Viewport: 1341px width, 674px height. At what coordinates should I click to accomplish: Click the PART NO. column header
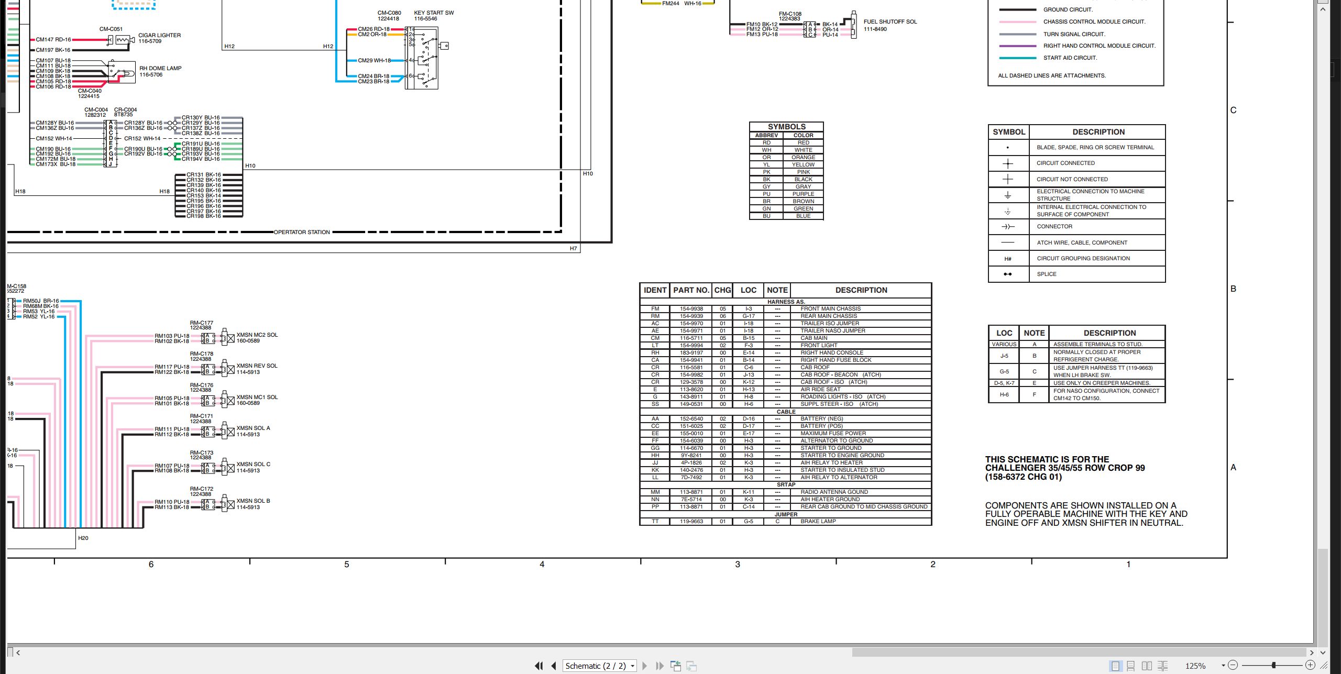click(691, 290)
